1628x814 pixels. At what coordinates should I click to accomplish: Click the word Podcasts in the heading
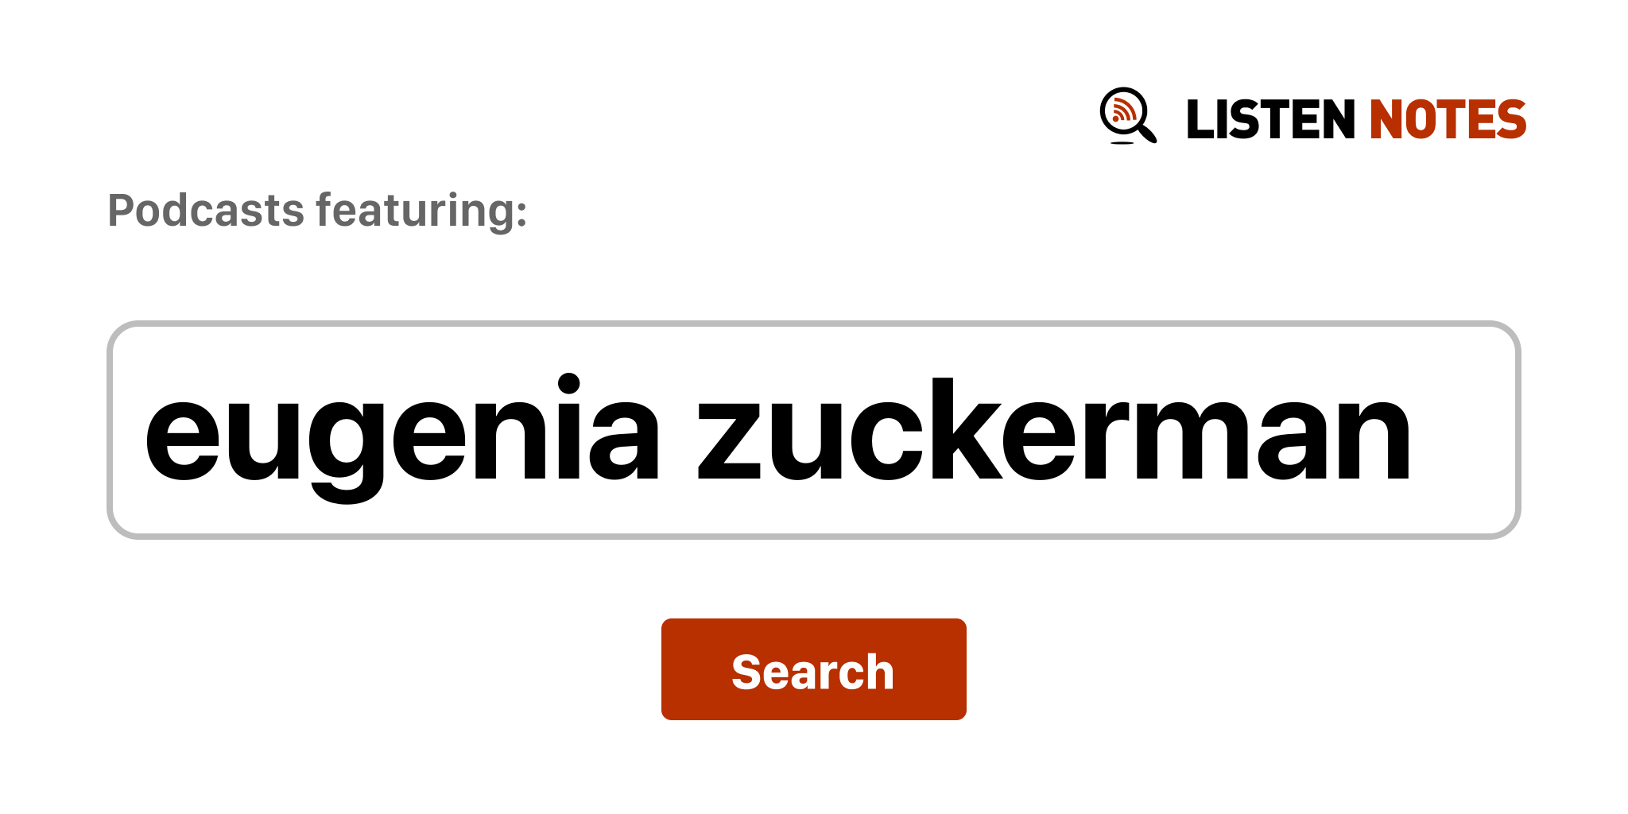click(x=206, y=211)
